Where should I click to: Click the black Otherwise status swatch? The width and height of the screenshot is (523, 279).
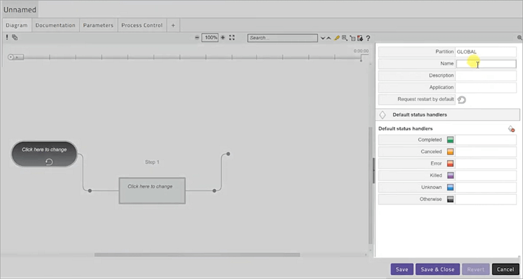pos(450,200)
